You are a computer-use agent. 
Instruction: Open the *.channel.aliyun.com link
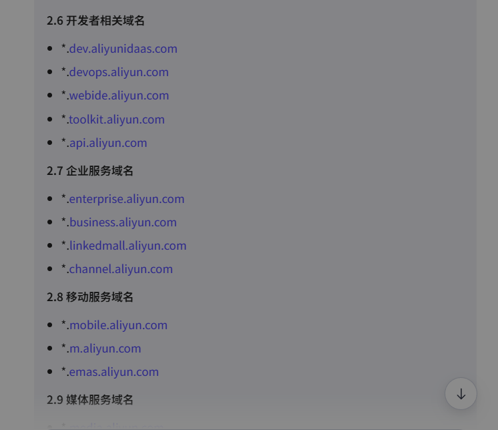[119, 269]
